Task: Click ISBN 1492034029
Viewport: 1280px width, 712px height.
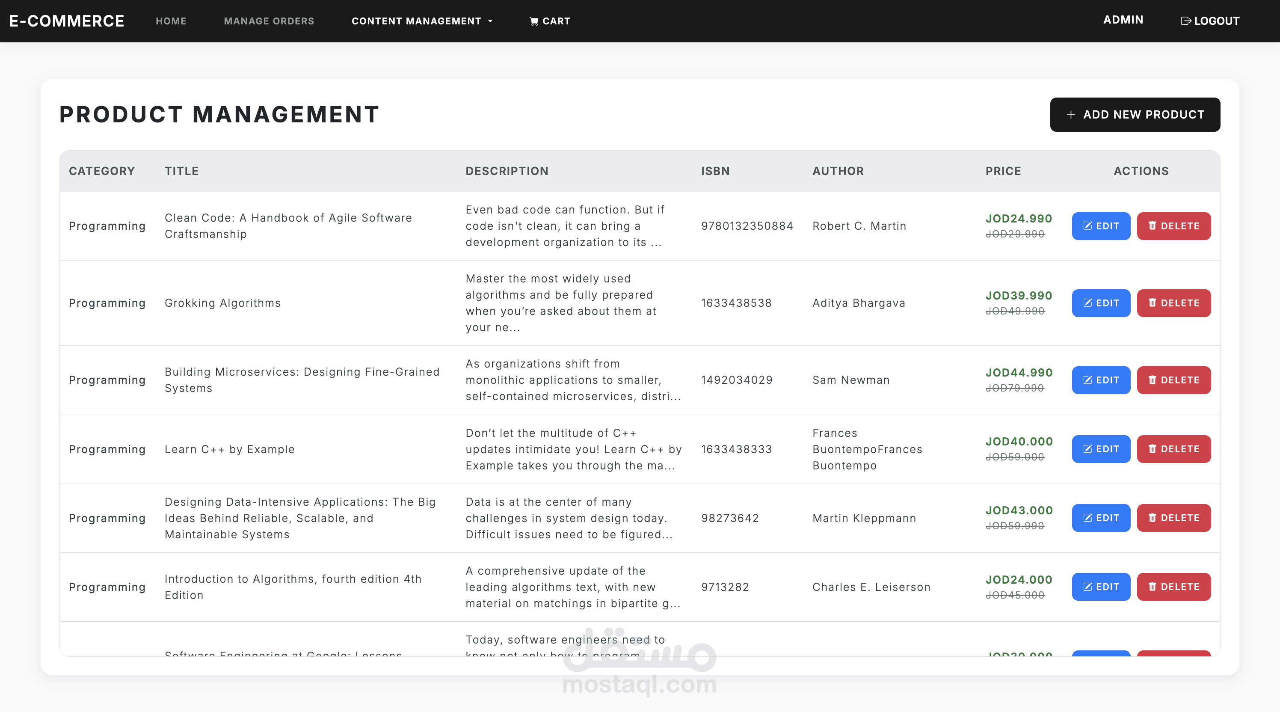Action: coord(737,380)
